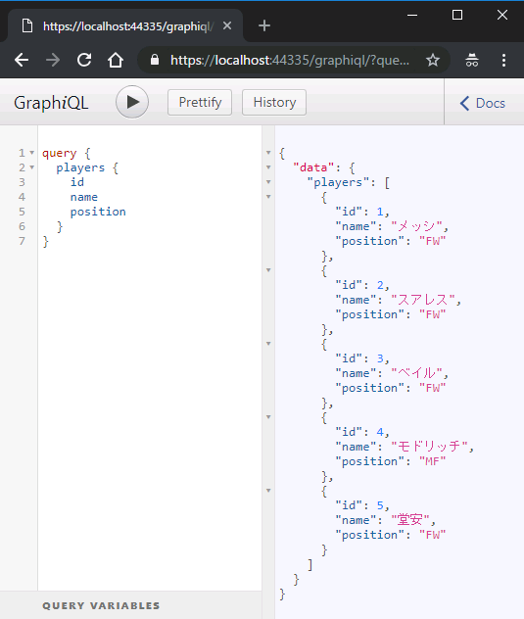The height and width of the screenshot is (619, 524).
Task: Bookmark this page using the star icon
Action: click(x=433, y=61)
